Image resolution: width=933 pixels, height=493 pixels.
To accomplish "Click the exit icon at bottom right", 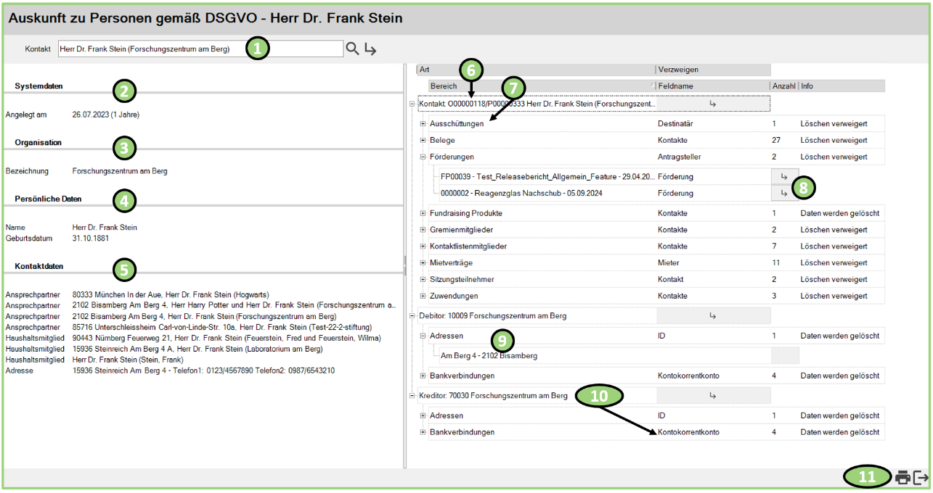I will pyautogui.click(x=921, y=478).
